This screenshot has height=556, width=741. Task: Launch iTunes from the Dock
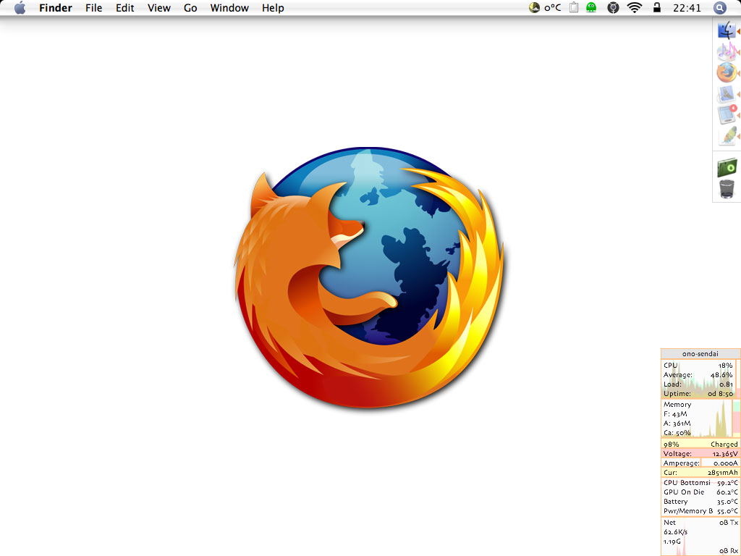(x=727, y=51)
